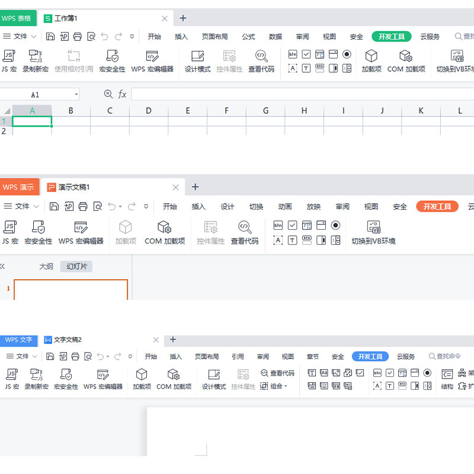Open JS 宏 in WPS 演示 ribbon

click(x=9, y=232)
